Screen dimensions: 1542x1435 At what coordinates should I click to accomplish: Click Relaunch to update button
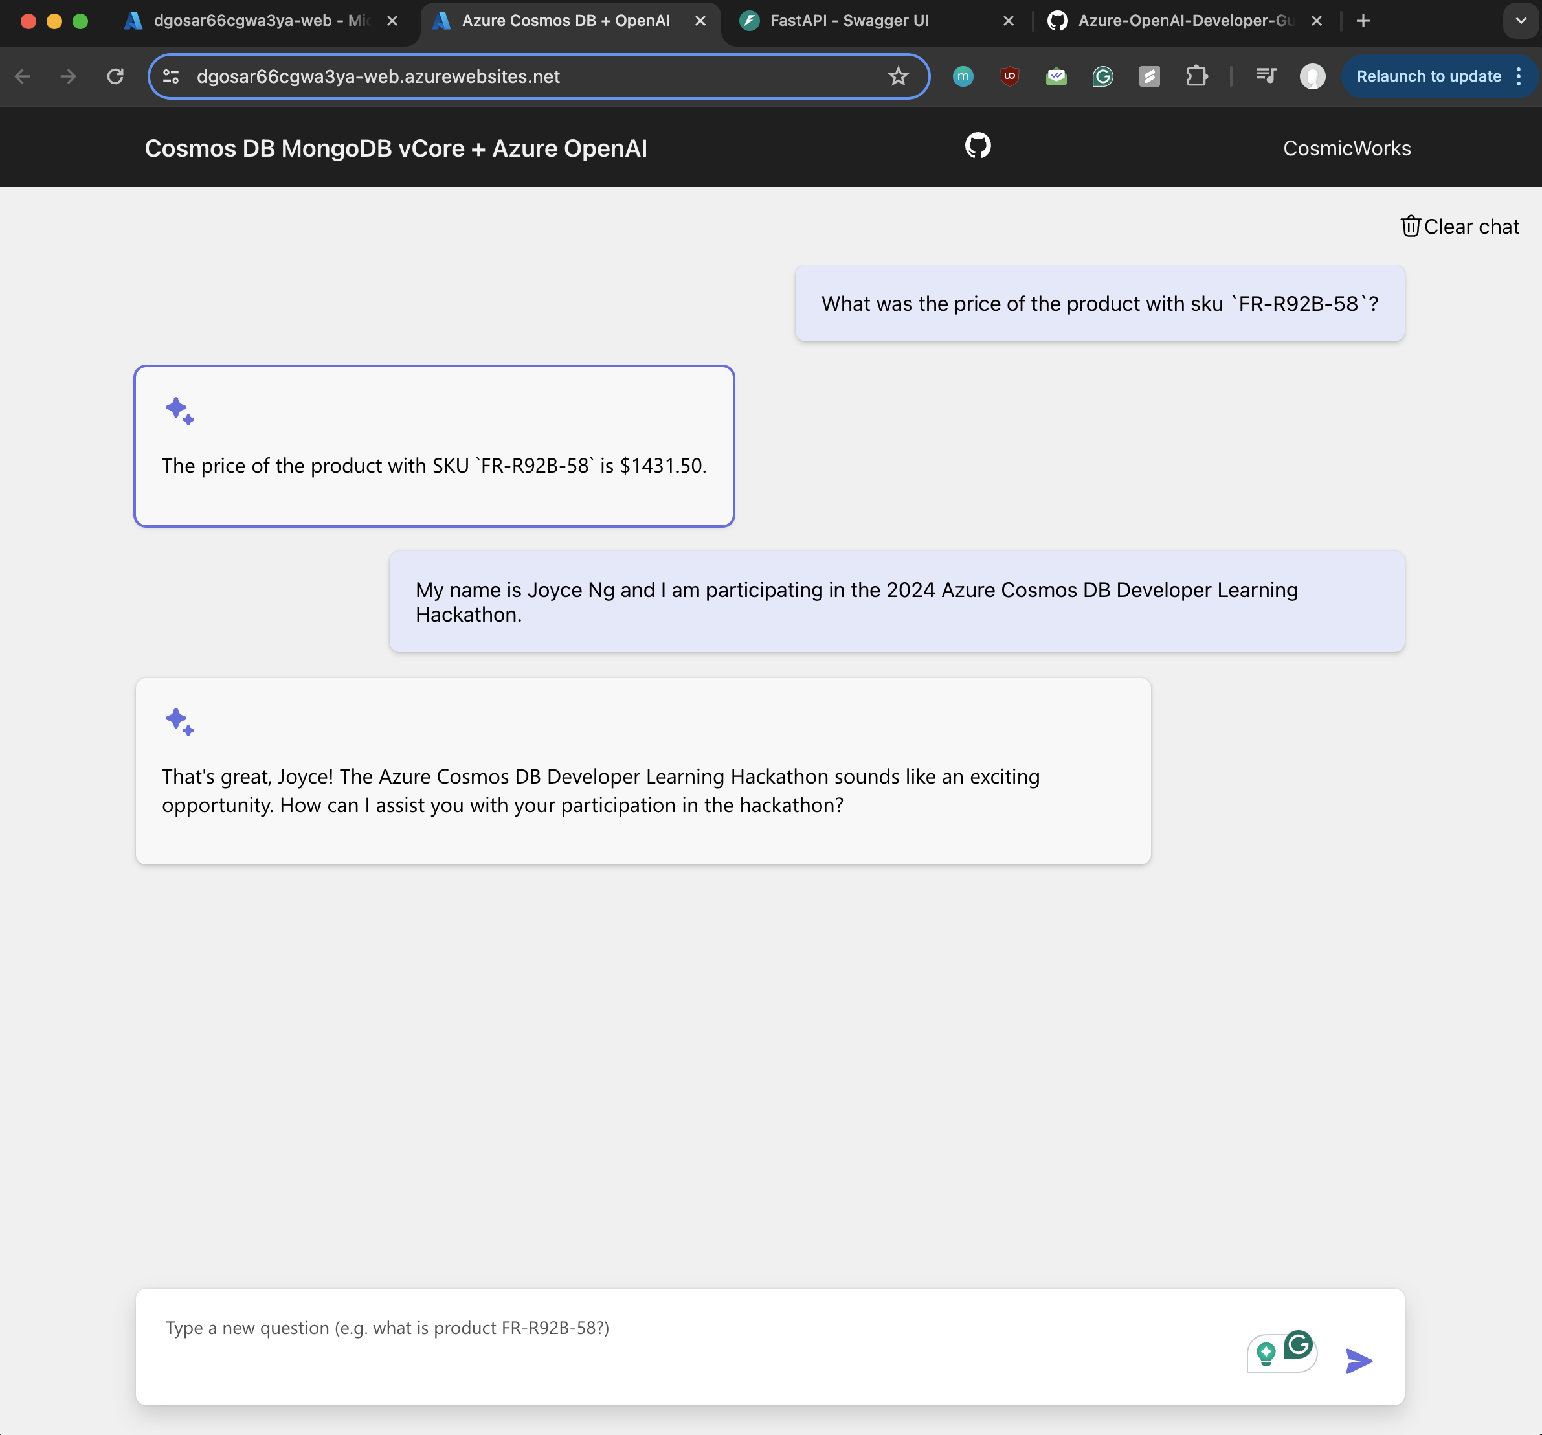pyautogui.click(x=1428, y=76)
